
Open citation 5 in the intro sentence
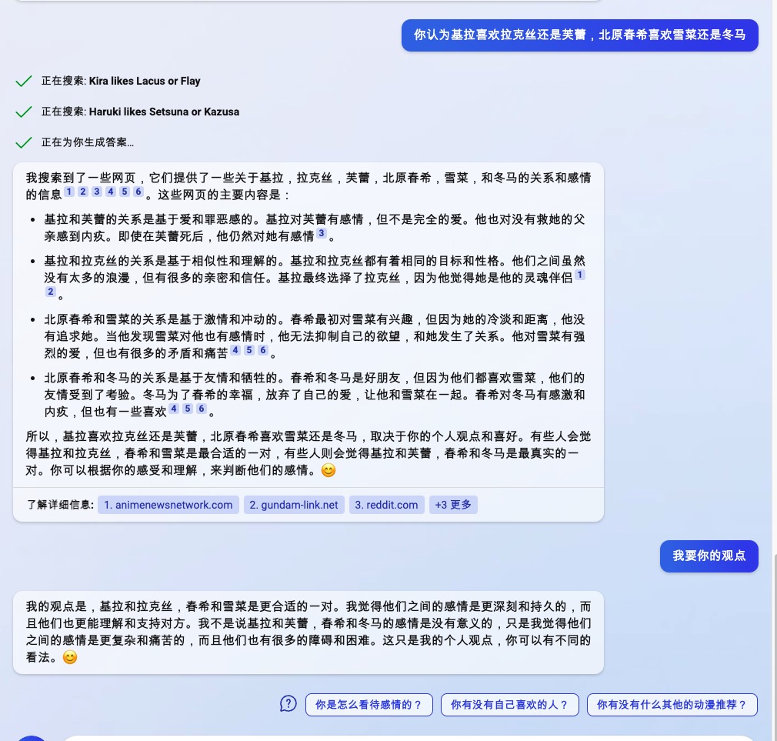pyautogui.click(x=125, y=192)
